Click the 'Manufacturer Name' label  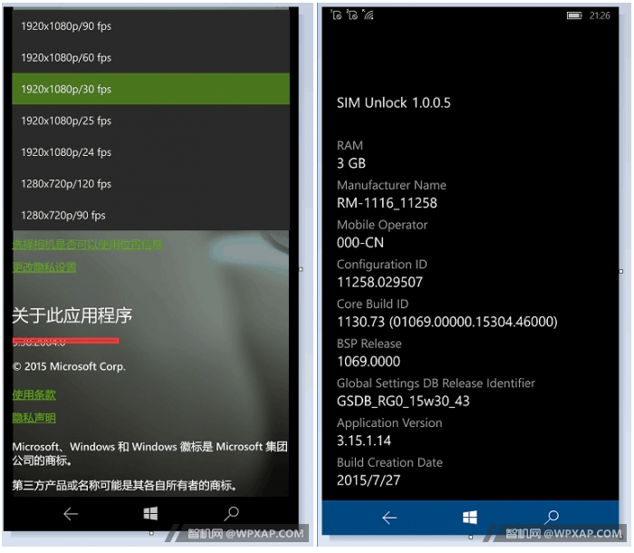[x=391, y=186]
